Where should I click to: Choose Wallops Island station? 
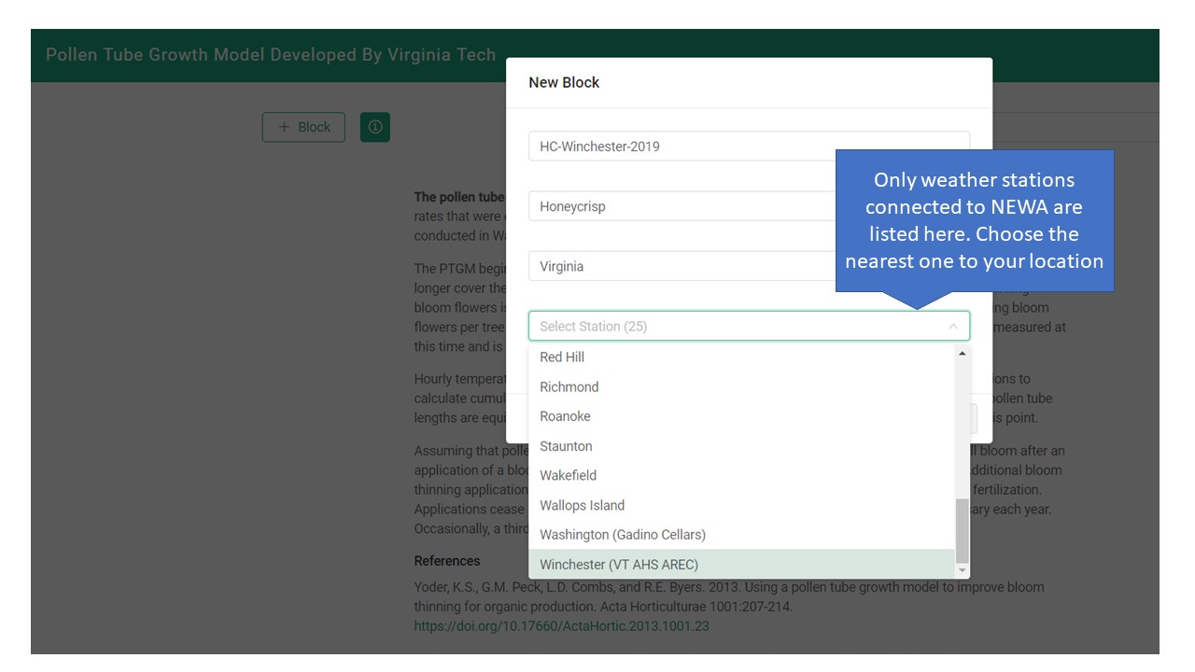click(x=582, y=506)
